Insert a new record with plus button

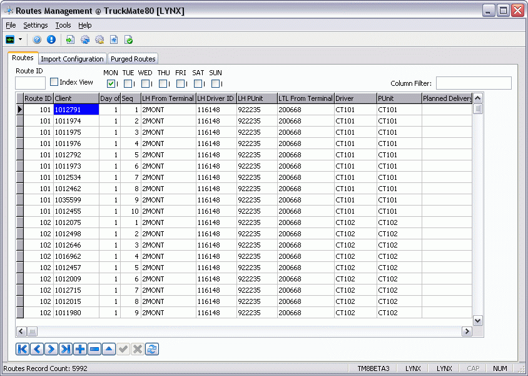[x=80, y=349]
